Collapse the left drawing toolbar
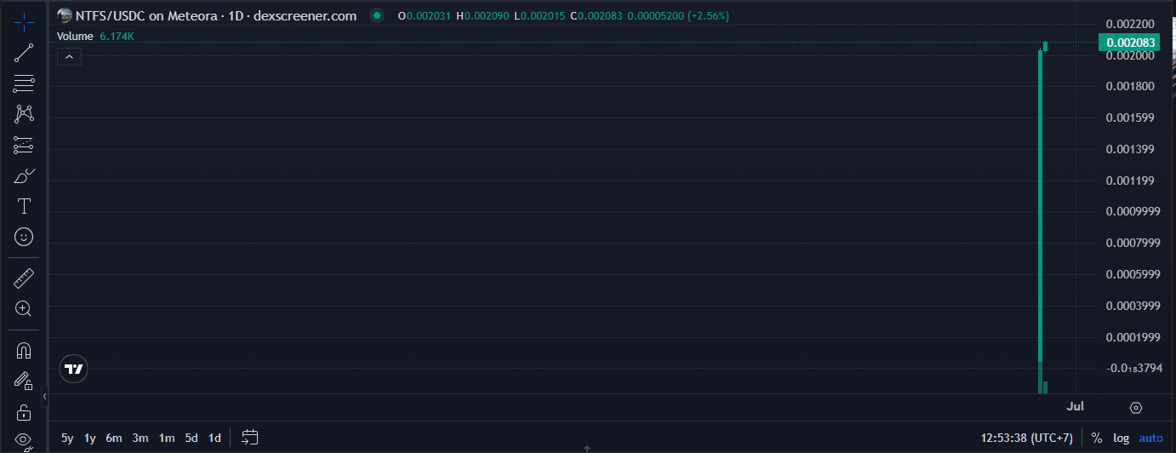 click(44, 397)
